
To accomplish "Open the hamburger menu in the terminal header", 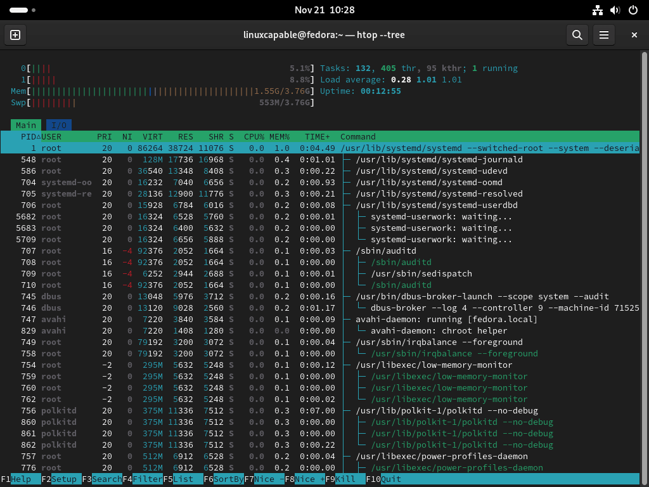I will [x=603, y=35].
